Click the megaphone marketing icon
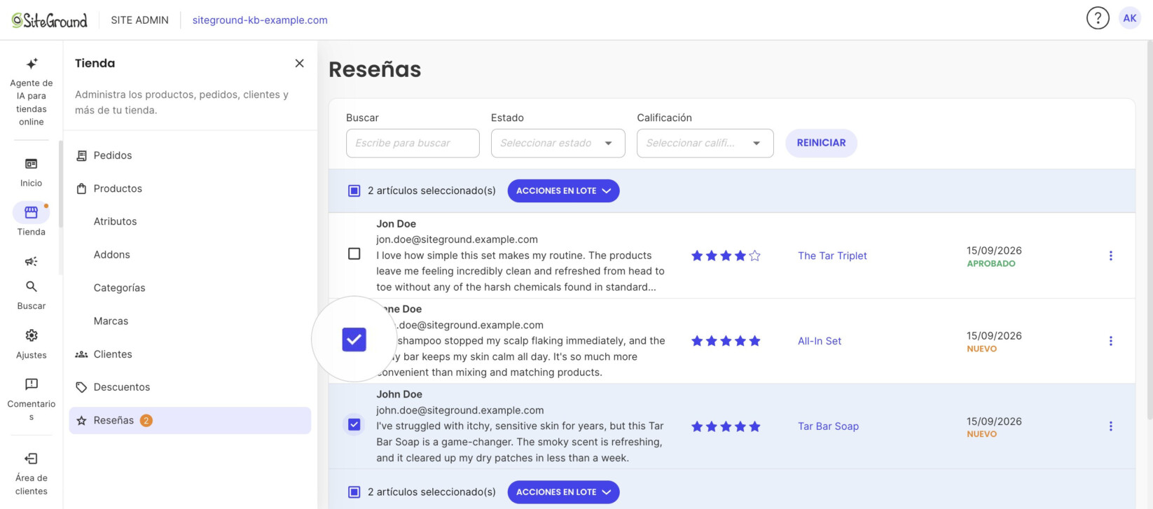 pos(31,261)
